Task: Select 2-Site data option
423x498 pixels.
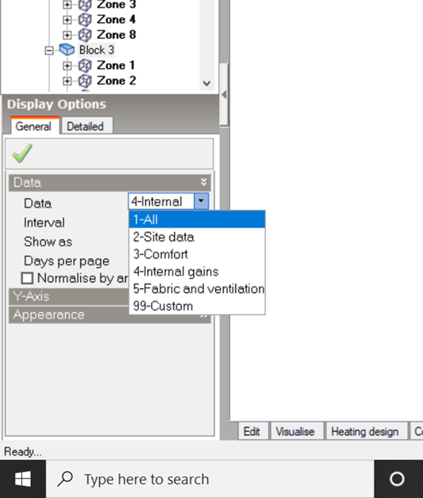Action: (197, 237)
